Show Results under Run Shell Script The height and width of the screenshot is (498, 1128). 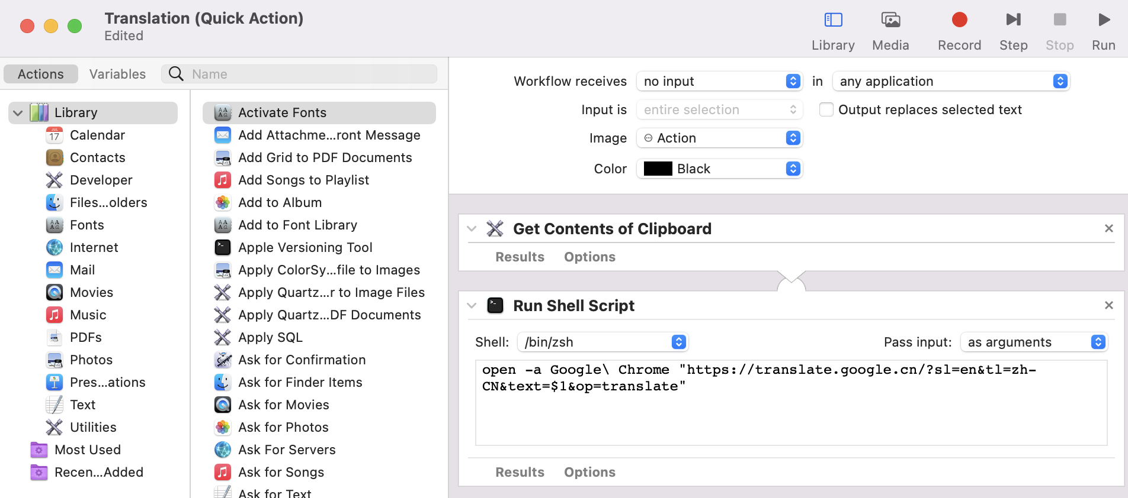click(520, 472)
